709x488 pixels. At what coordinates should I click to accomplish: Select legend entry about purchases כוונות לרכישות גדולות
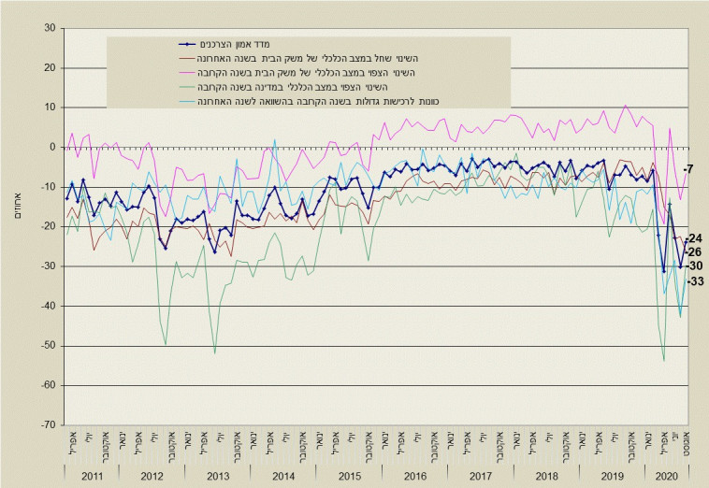(x=314, y=101)
